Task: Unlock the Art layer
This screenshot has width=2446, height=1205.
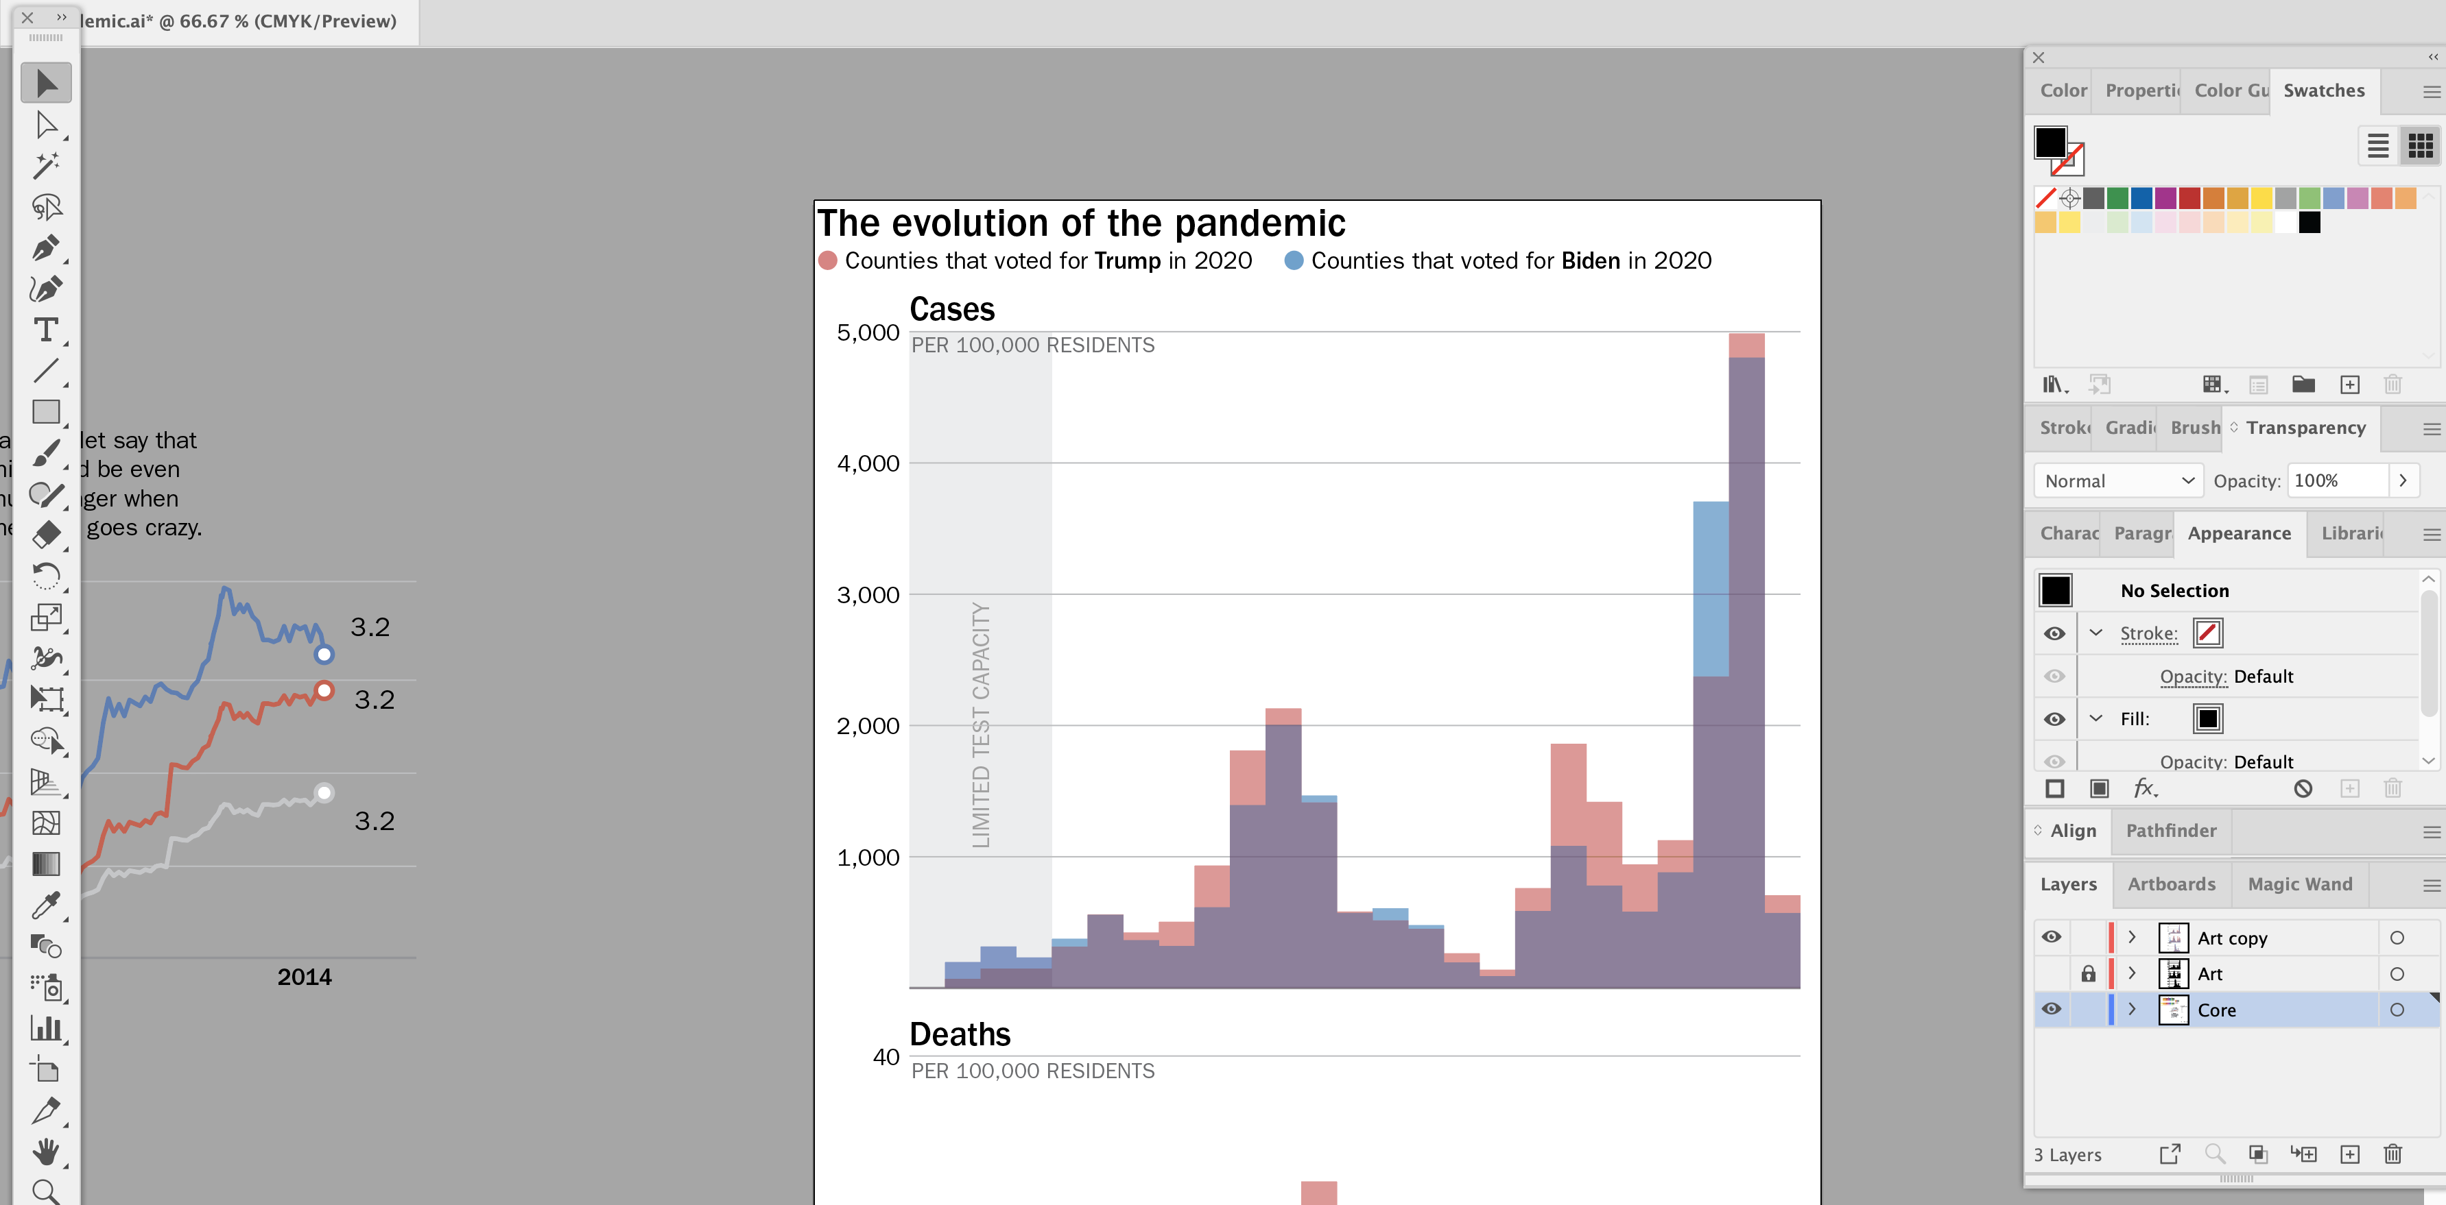Action: click(2088, 973)
